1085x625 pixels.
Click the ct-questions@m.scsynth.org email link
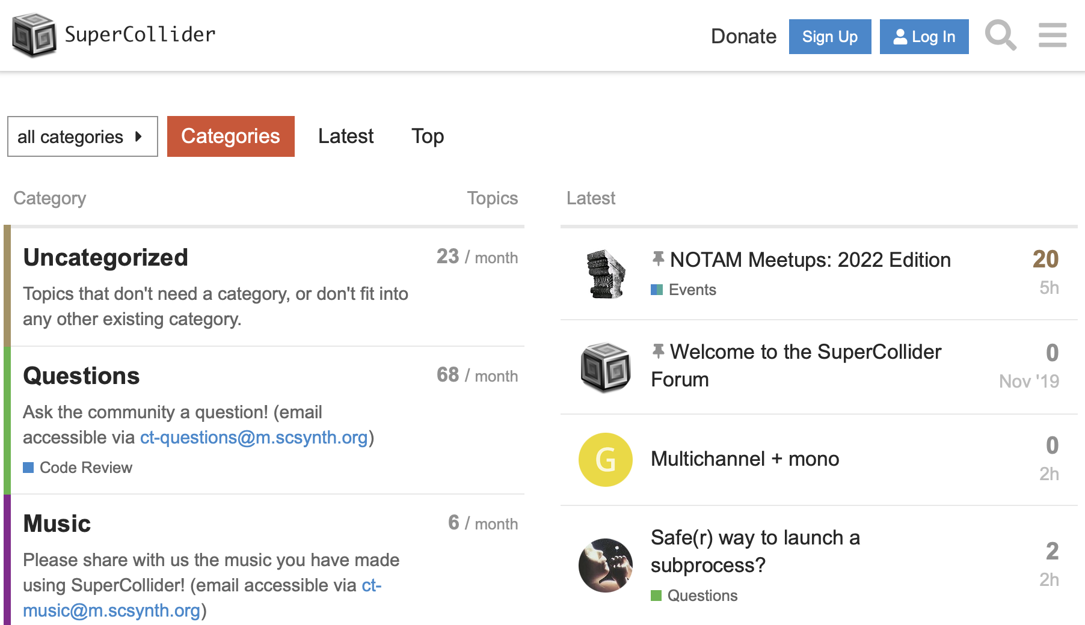coord(254,437)
